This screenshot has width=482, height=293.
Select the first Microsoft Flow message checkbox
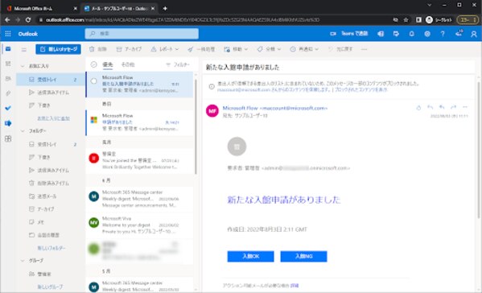point(94,80)
